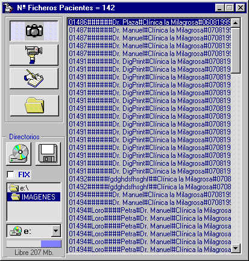Image resolution: width=249 pixels, height=261 pixels.
Task: Select first 01494 Loro Petra record
Action: [149, 210]
